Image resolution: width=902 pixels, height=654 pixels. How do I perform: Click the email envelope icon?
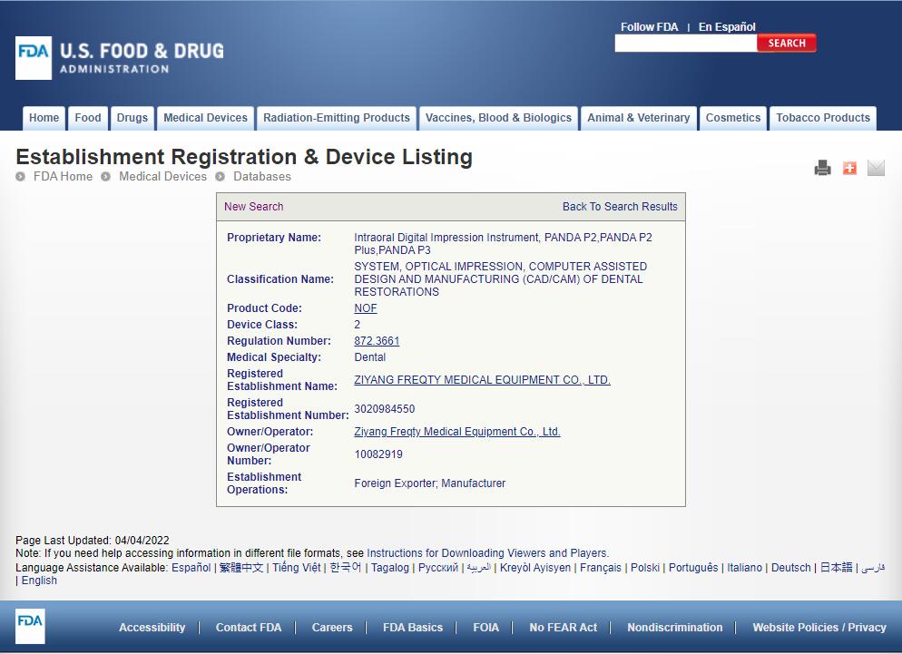point(876,168)
